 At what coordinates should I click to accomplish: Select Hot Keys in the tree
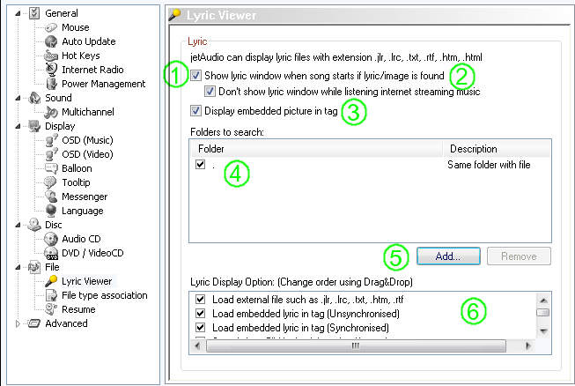pyautogui.click(x=81, y=56)
